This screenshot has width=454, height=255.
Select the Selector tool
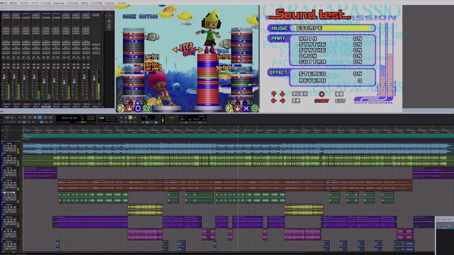pyautogui.click(x=35, y=117)
